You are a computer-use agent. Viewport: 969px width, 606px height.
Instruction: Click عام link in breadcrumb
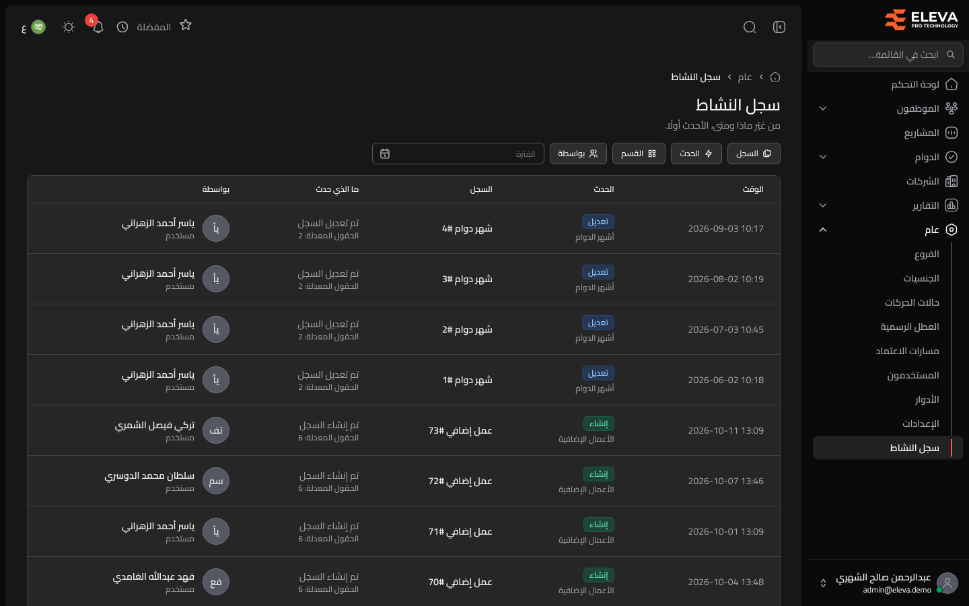(745, 77)
